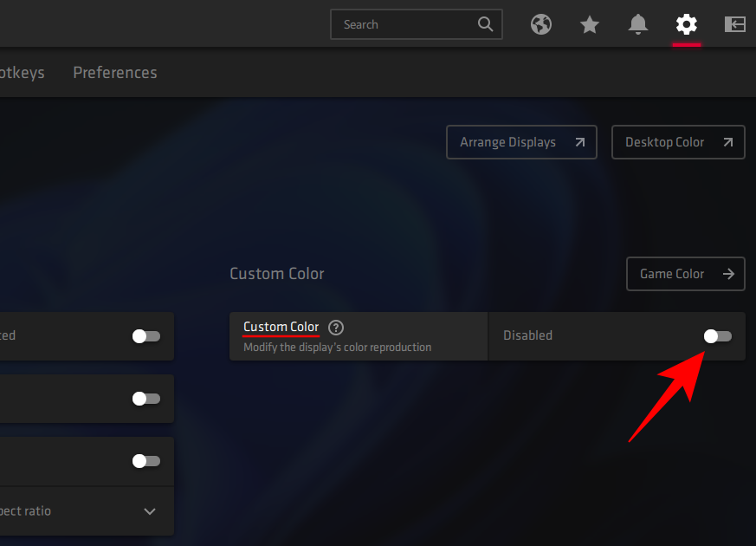Open favorites star icon

[589, 24]
